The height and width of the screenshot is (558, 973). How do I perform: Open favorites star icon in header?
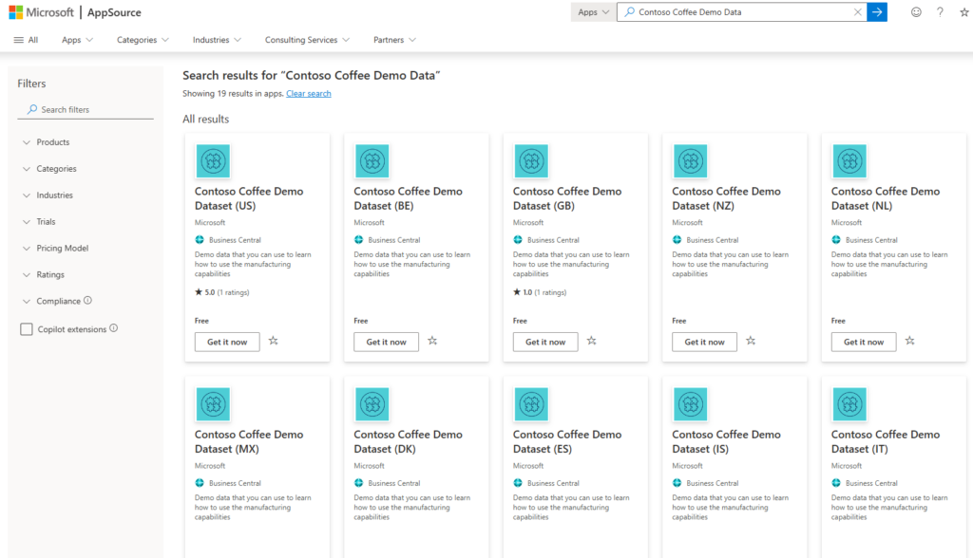pos(964,11)
